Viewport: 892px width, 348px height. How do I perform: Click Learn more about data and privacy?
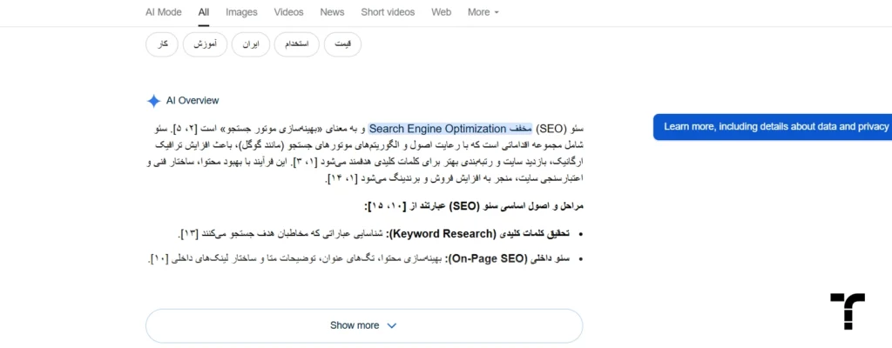pos(773,127)
